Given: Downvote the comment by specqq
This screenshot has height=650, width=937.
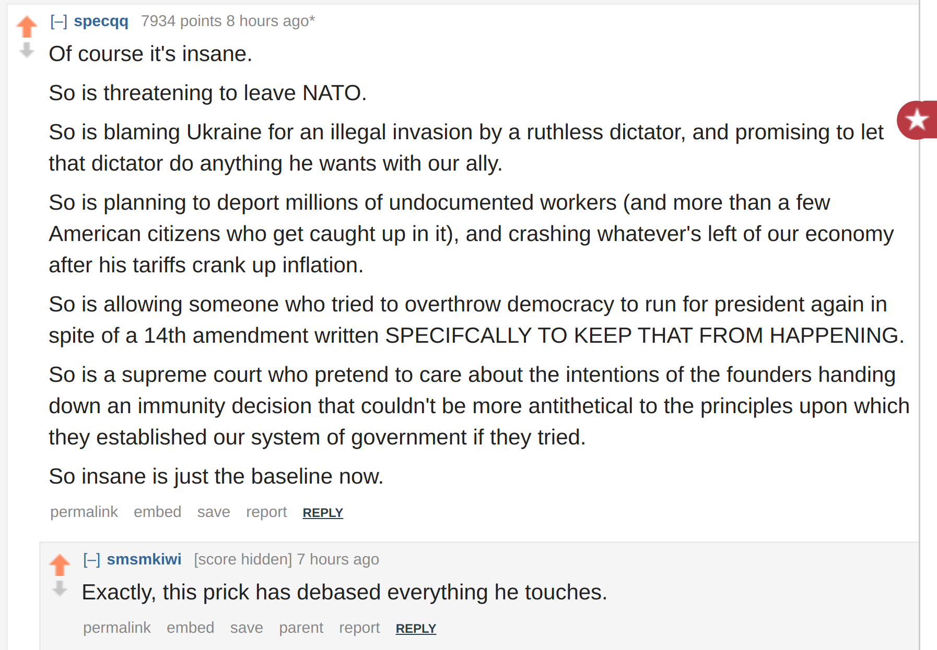Looking at the screenshot, I should point(27,51).
